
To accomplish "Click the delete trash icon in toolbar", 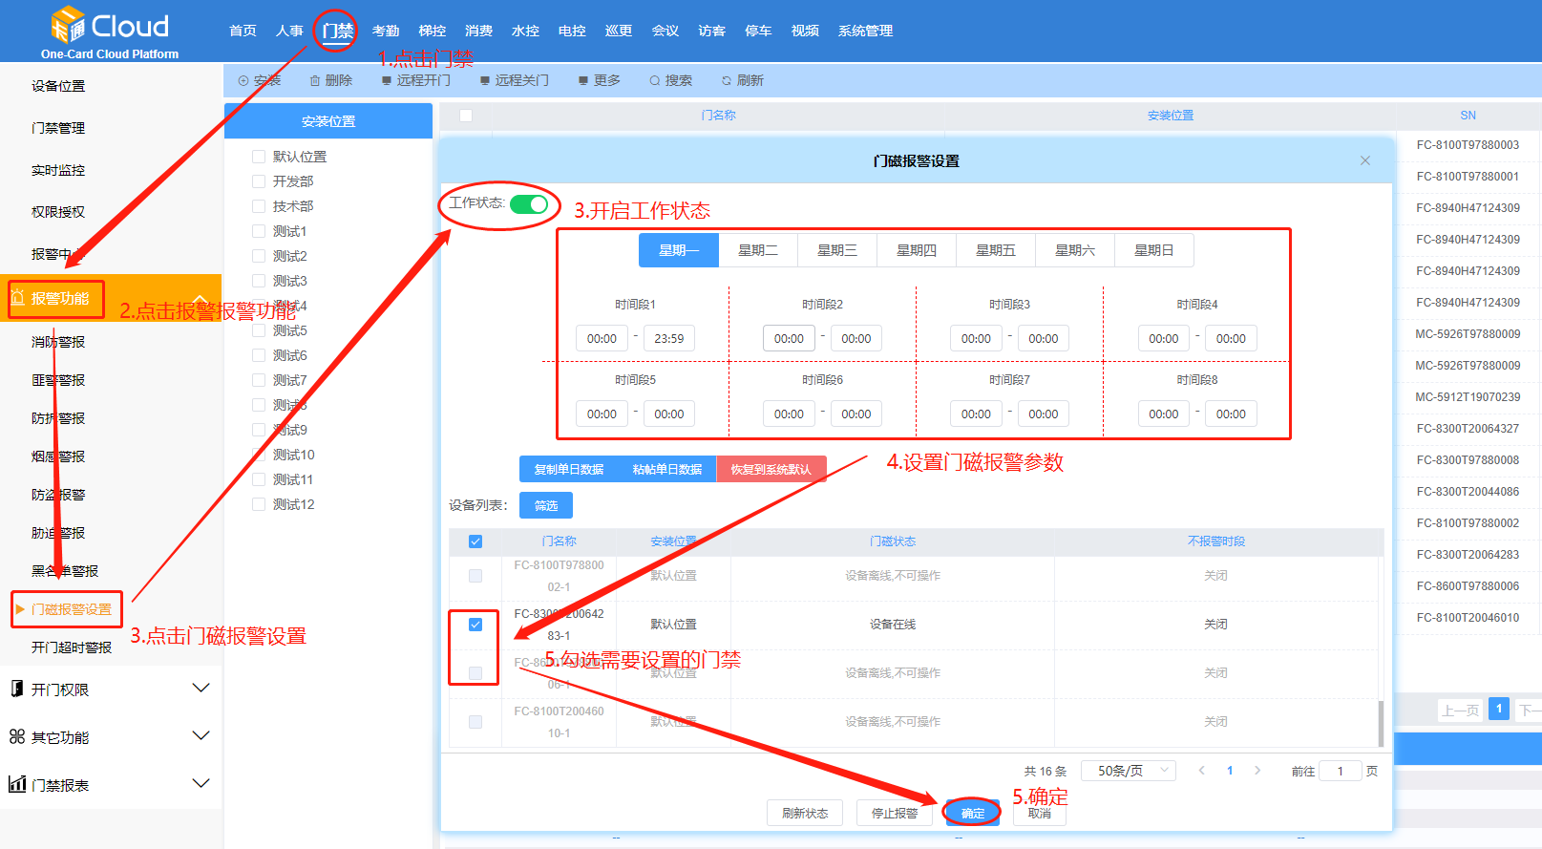I will point(315,81).
